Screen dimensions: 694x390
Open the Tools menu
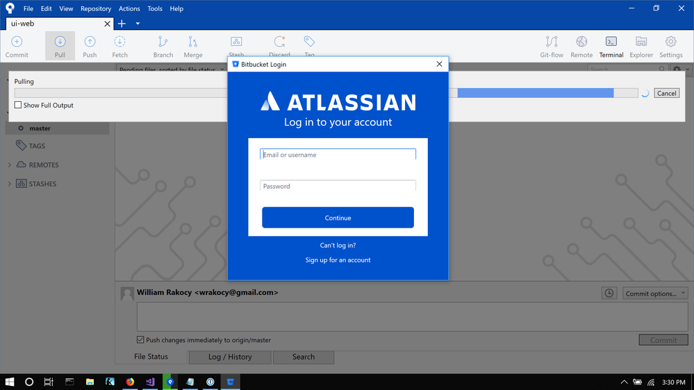click(x=155, y=8)
